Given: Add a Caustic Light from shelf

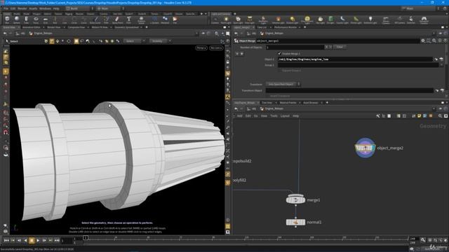Looking at the screenshot, I should pos(342,20).
